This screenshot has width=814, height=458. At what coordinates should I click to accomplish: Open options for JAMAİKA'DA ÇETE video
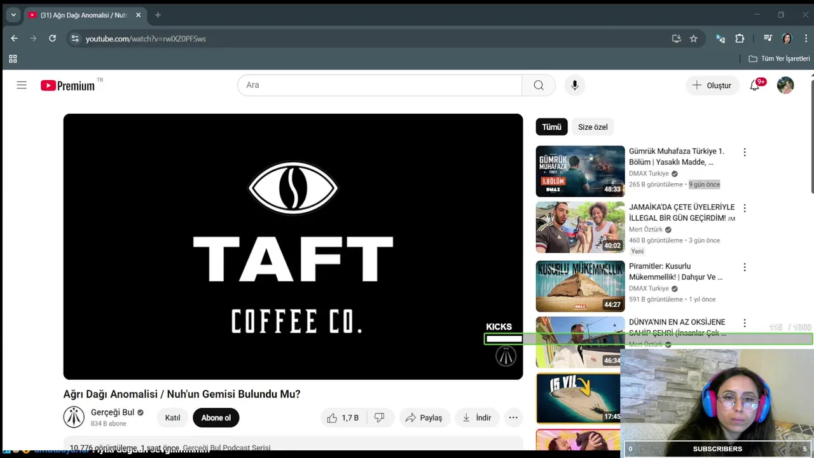pos(745,208)
